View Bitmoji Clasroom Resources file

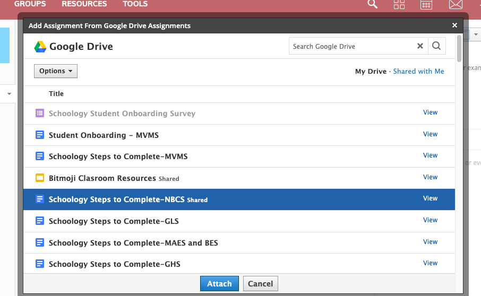430,177
